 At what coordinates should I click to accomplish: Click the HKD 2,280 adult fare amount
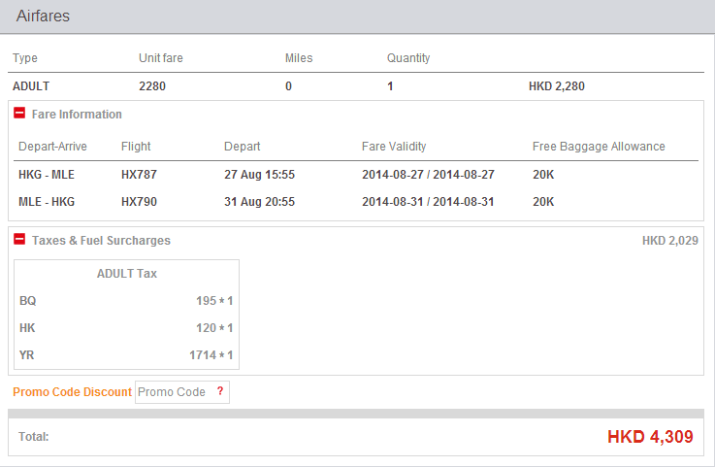556,86
